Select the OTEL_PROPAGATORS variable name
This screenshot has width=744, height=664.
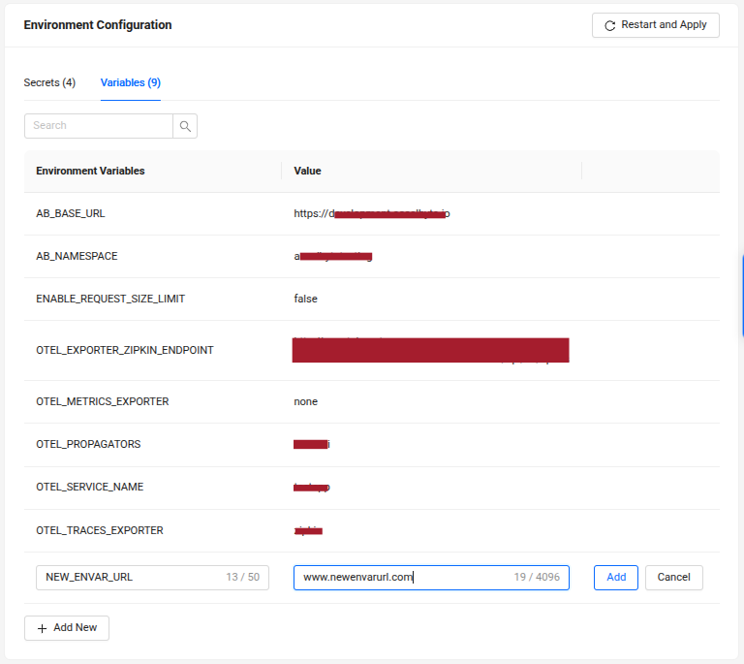tap(88, 444)
